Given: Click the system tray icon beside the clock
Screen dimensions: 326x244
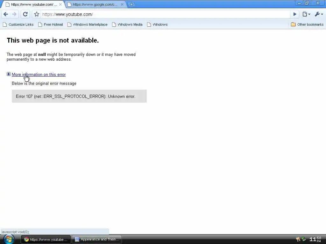Looking at the screenshot, I should [x=304, y=240].
